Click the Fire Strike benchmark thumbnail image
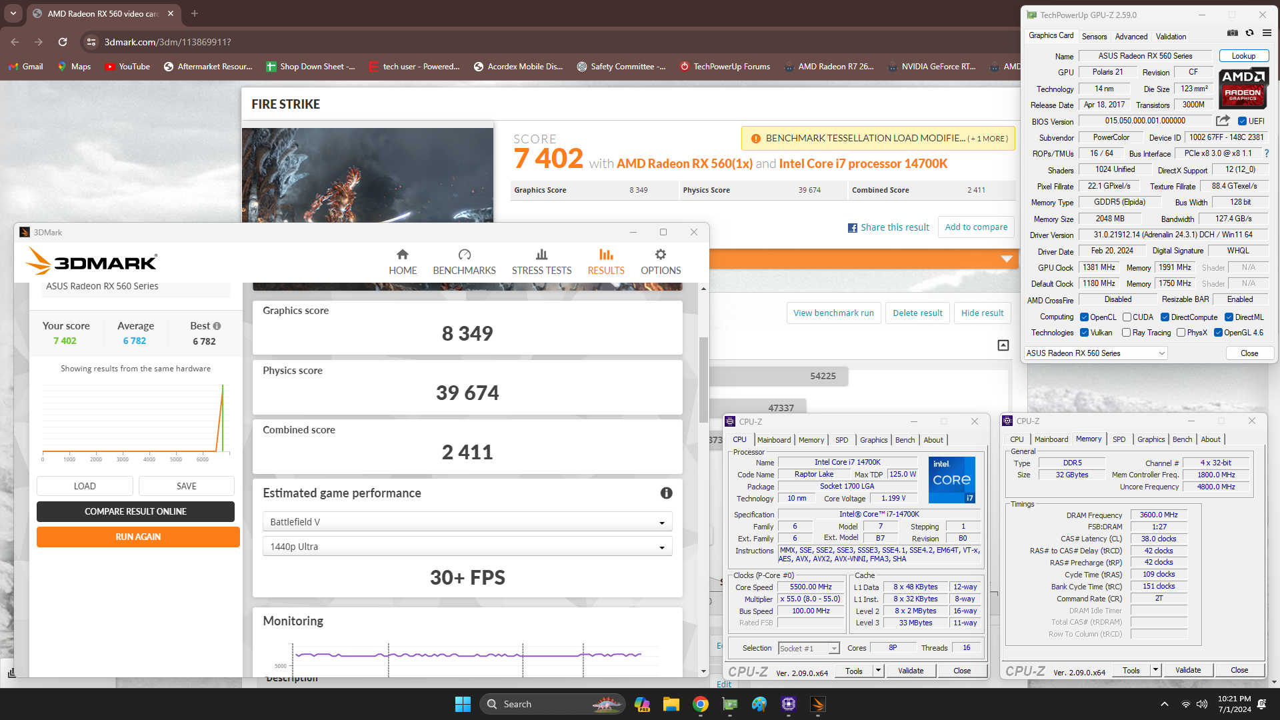Screen dimensions: 1280x720 (367, 175)
